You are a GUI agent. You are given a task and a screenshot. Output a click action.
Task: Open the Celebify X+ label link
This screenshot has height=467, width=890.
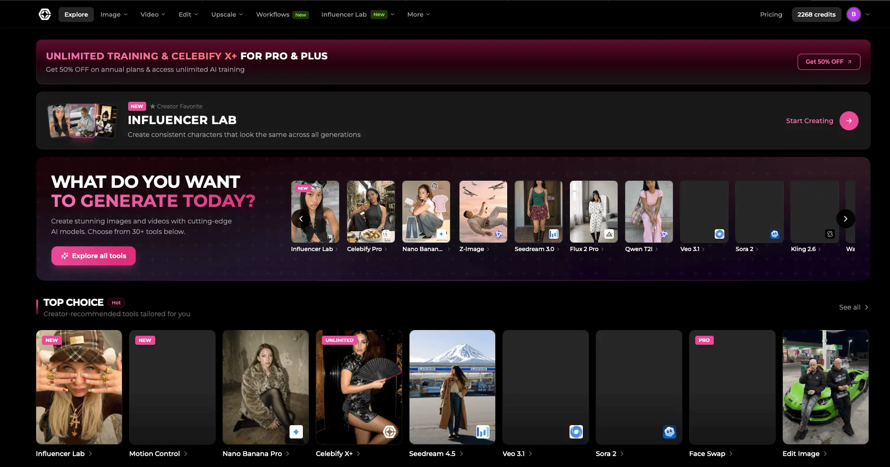pos(338,454)
